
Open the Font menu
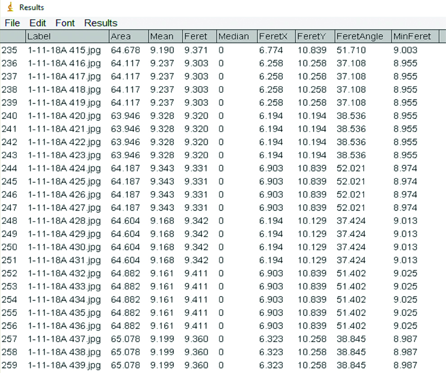coord(65,23)
